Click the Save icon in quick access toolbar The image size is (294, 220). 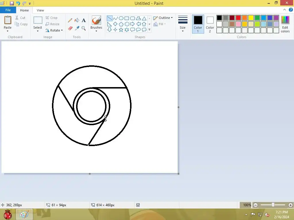click(x=11, y=3)
